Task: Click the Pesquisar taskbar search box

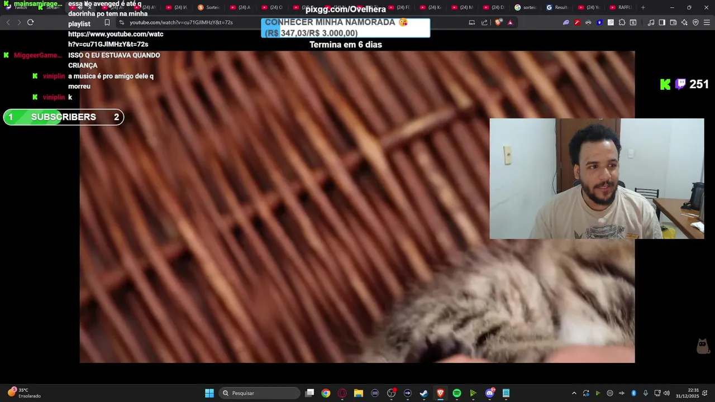Action: (260, 393)
